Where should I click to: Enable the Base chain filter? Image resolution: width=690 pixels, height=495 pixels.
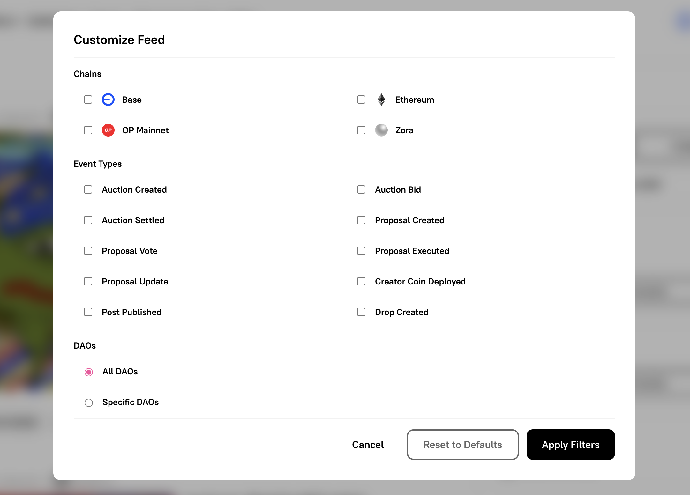tap(88, 100)
